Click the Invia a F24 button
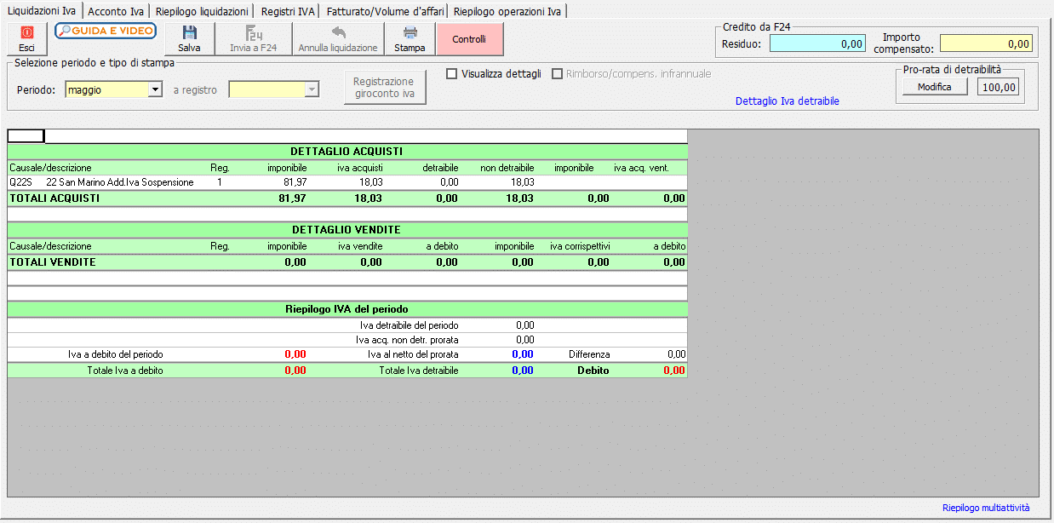The height and width of the screenshot is (523, 1054). pos(254,39)
